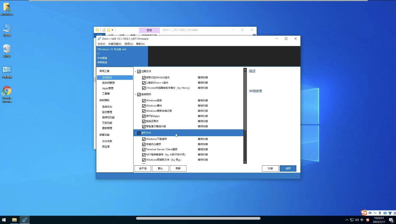The image size is (396, 224).
Task: Click the Dism++ gear logo in the title bar
Action: point(99,39)
